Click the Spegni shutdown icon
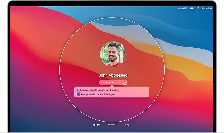 click(96, 120)
